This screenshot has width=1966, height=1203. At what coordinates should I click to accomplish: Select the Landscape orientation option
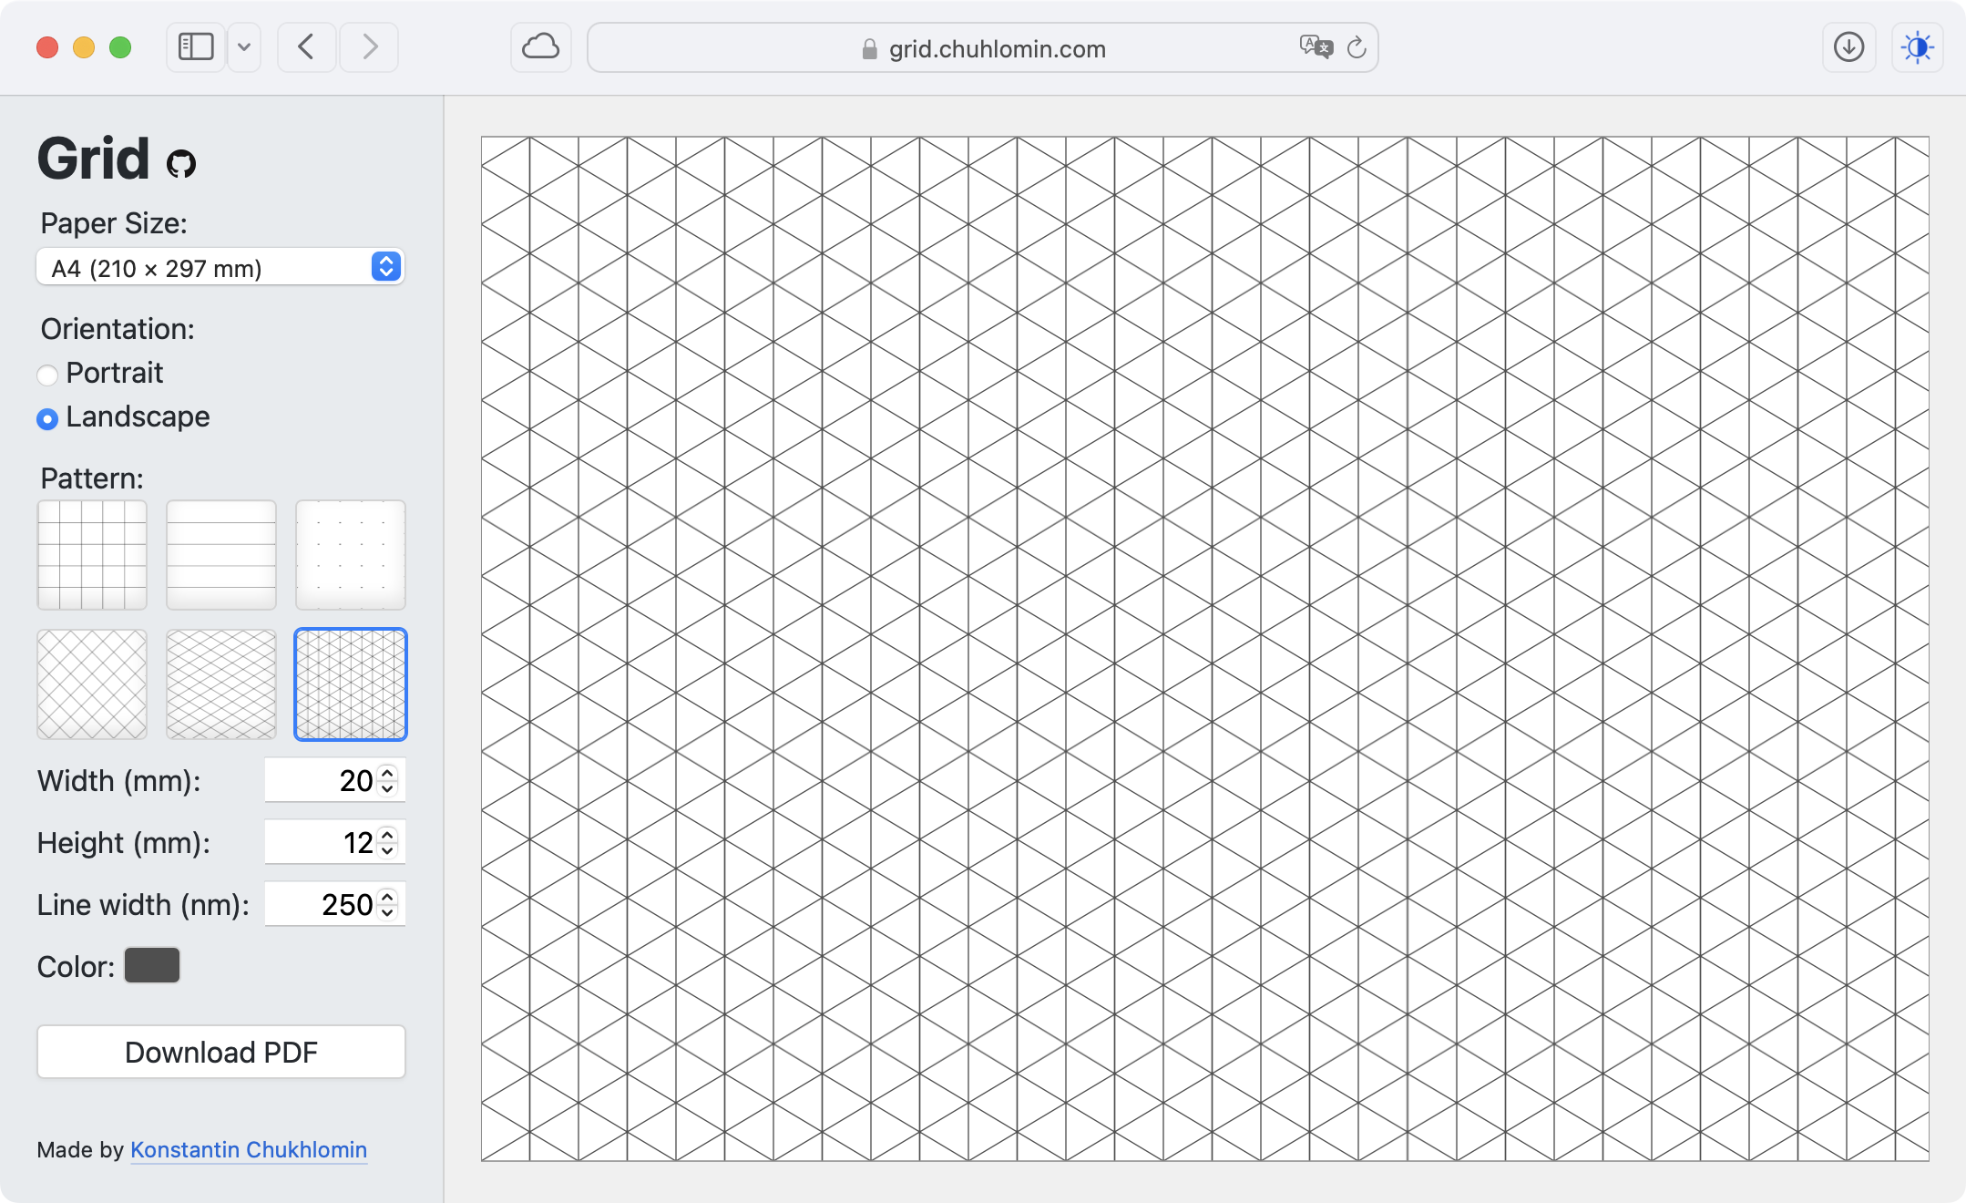click(47, 419)
